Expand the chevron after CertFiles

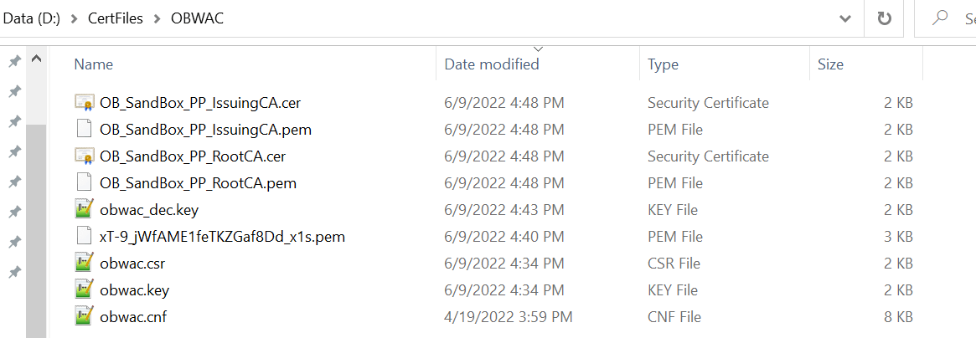155,18
